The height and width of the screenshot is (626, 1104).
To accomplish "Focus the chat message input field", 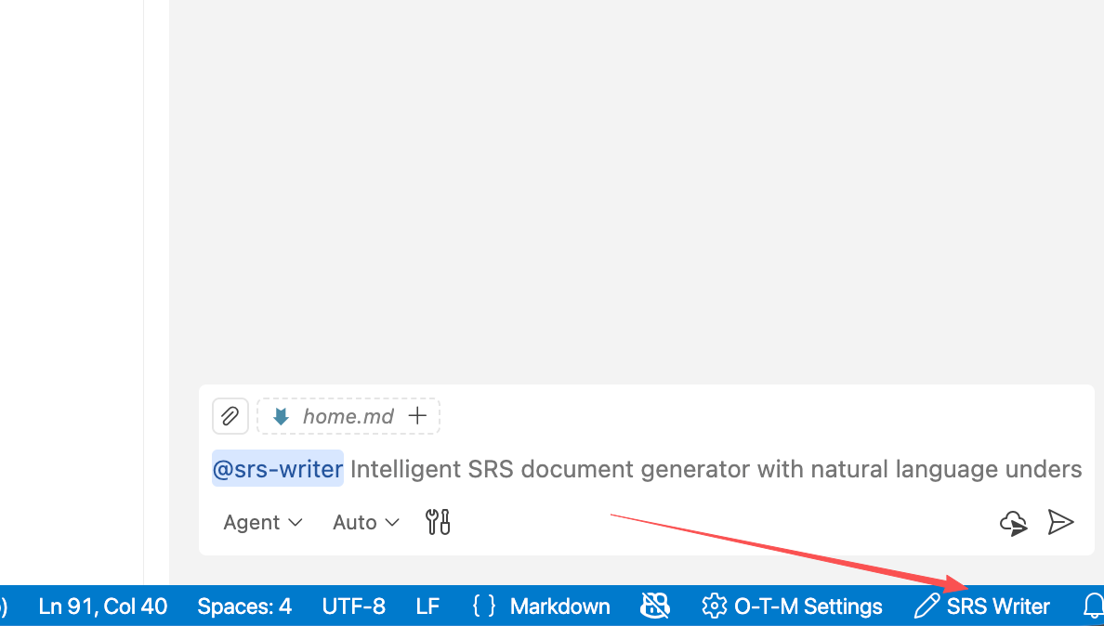I will 648,468.
